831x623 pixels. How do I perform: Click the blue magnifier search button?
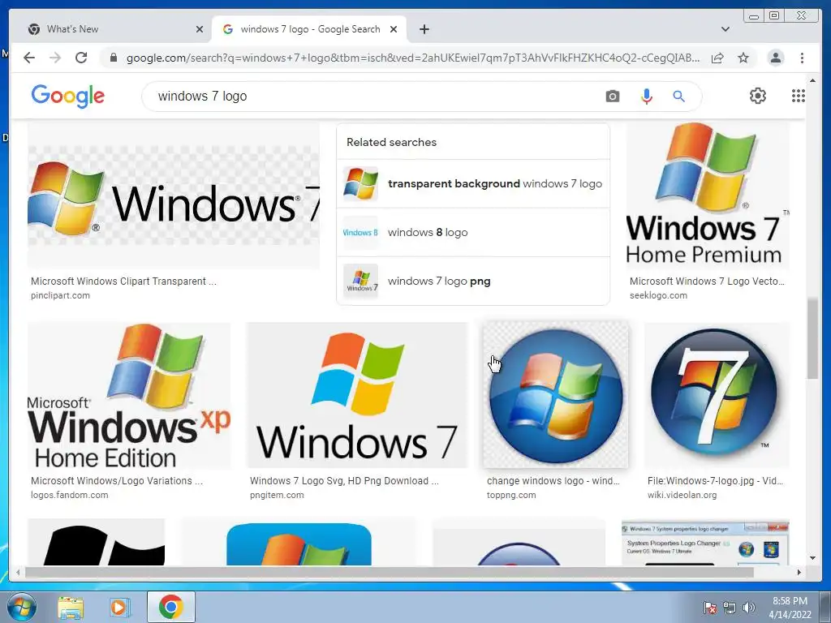pyautogui.click(x=679, y=96)
